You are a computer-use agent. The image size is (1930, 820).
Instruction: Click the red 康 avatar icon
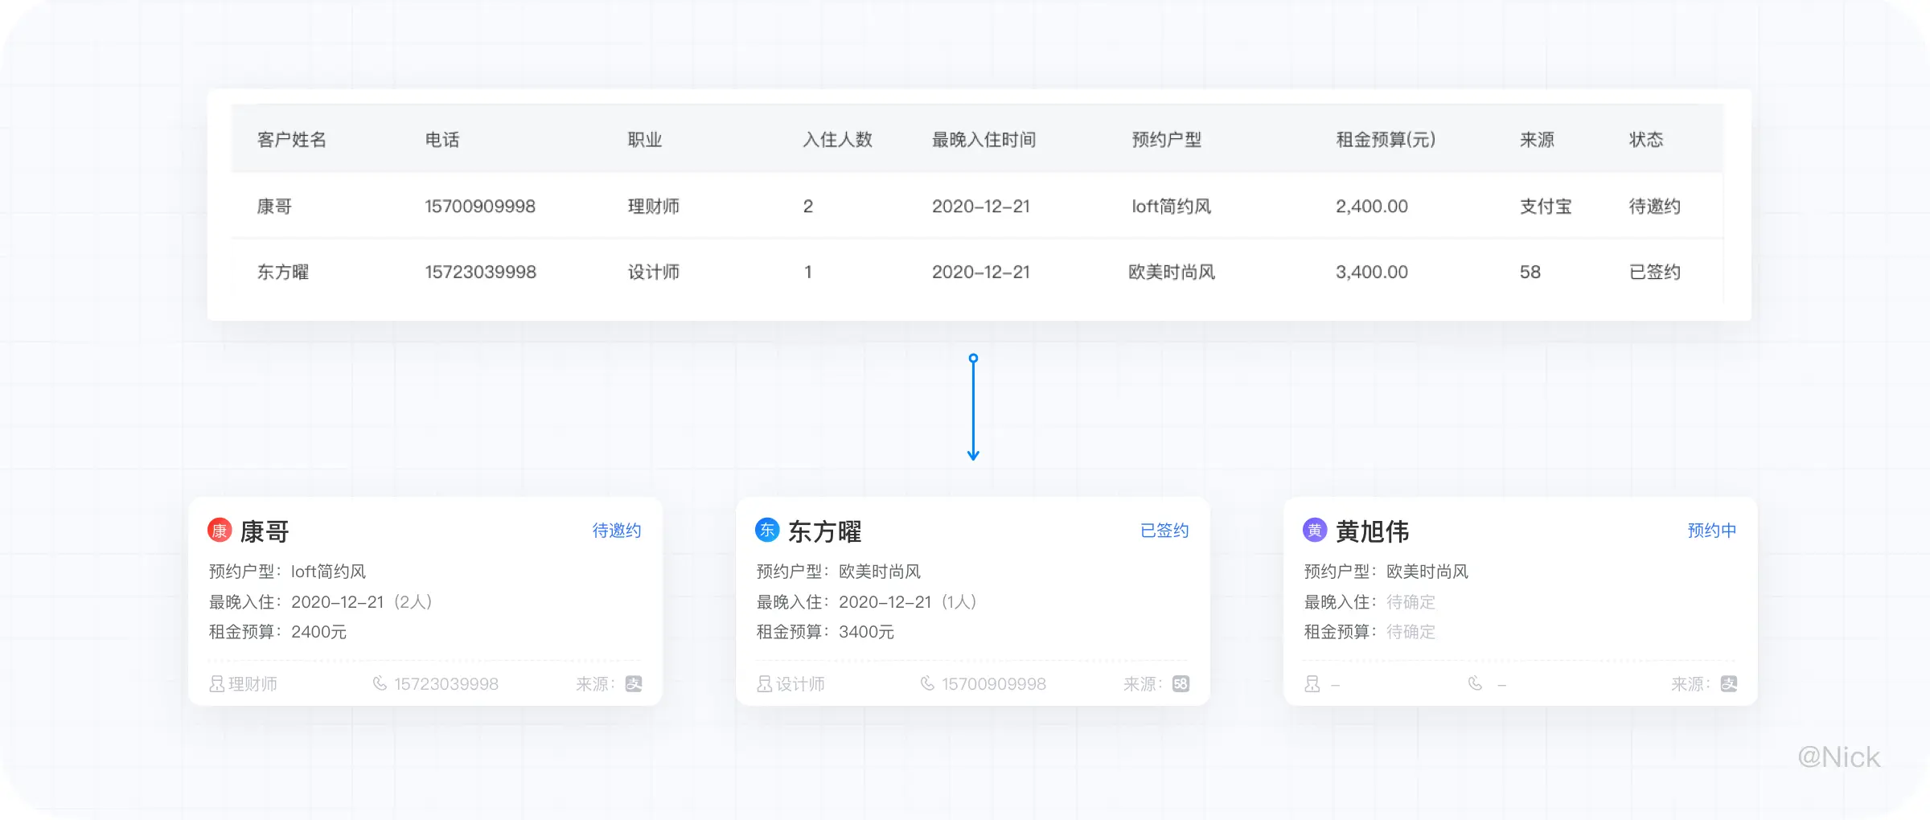[x=220, y=531]
